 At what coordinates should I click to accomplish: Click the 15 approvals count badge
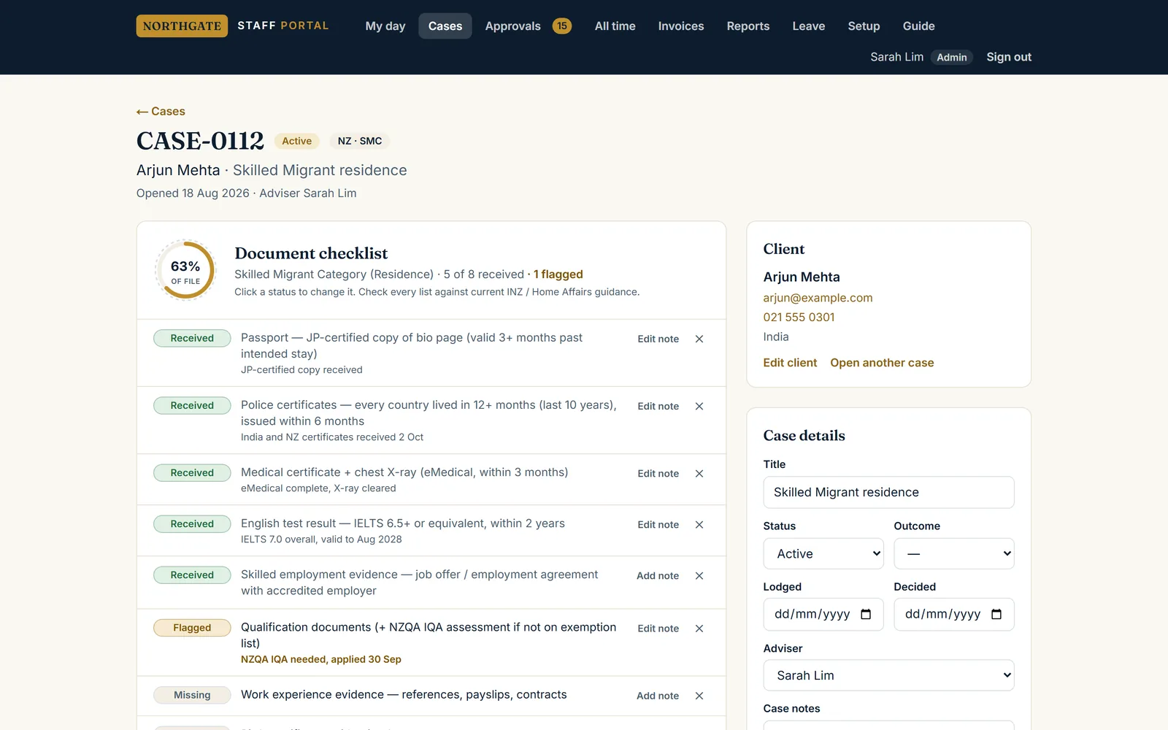[562, 26]
